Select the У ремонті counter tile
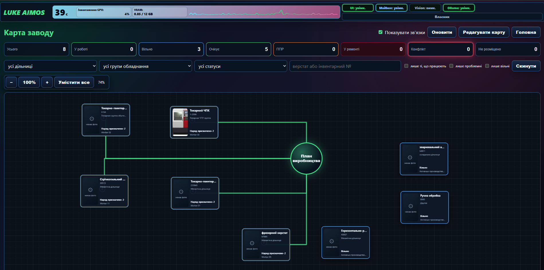This screenshot has width=544, height=270. tap(373, 49)
